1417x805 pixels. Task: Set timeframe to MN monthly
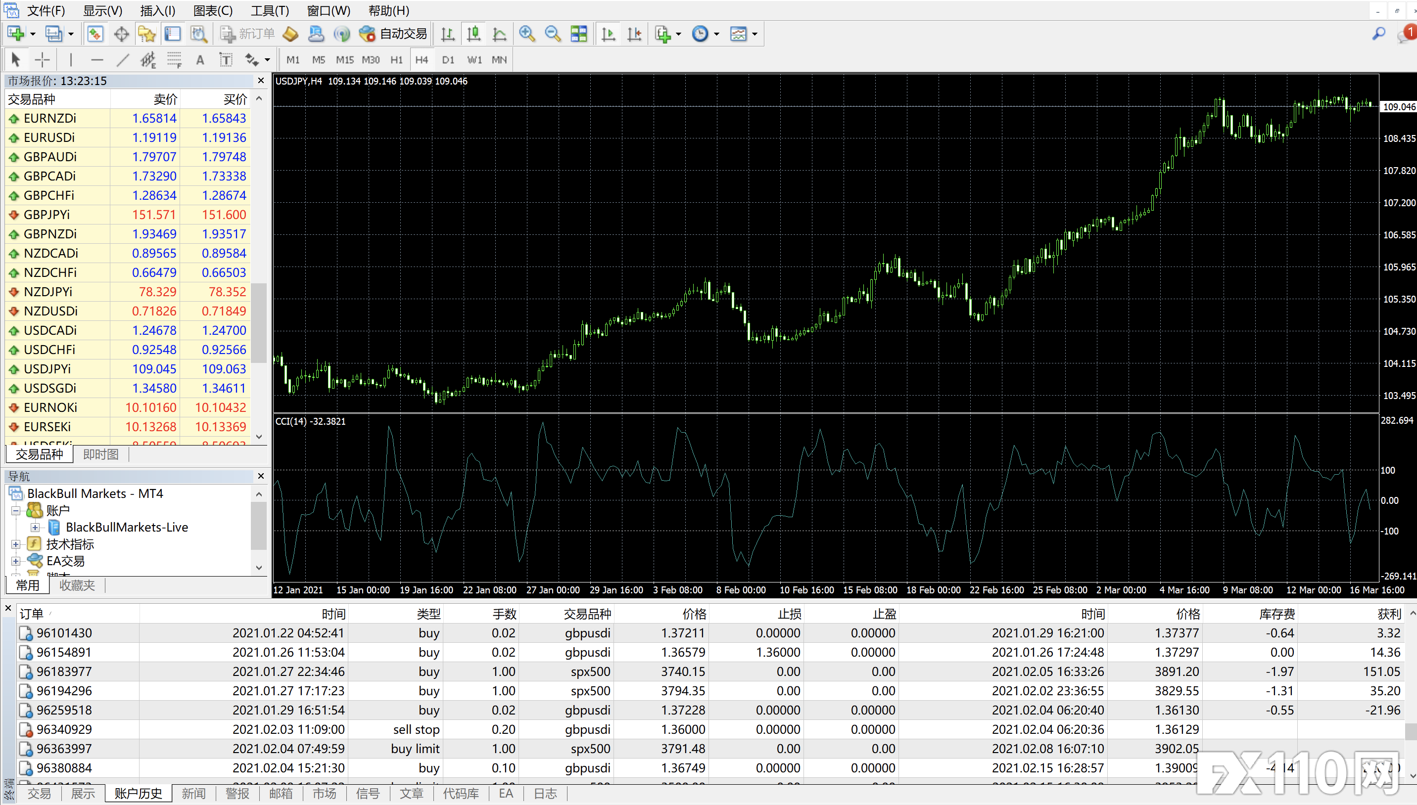click(499, 60)
